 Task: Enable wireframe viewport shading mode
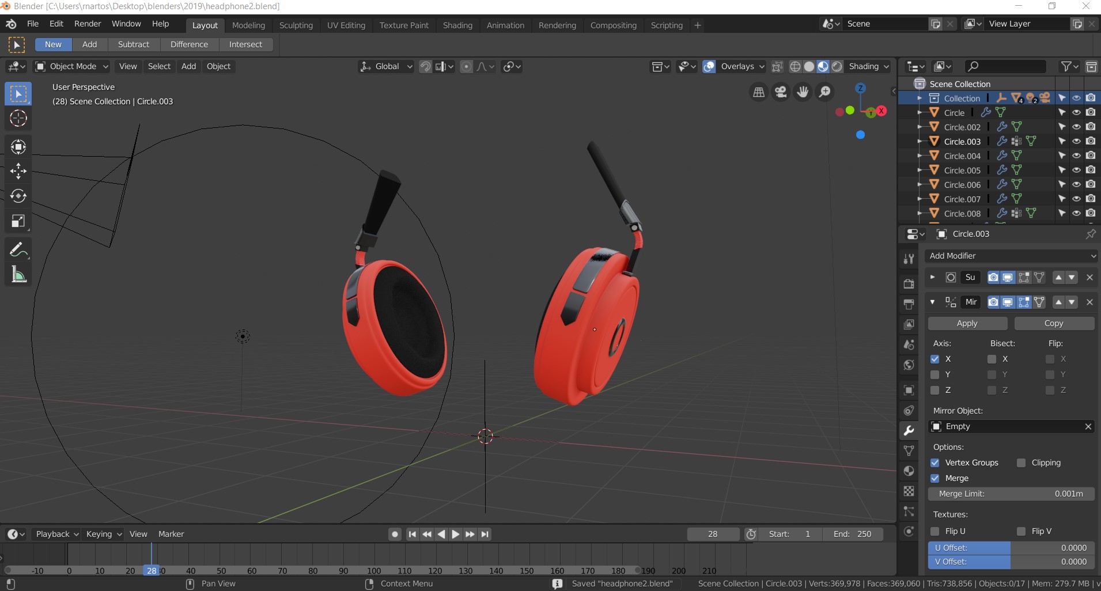795,67
